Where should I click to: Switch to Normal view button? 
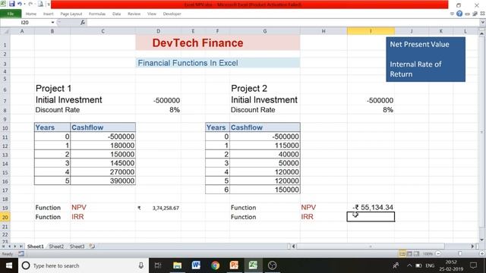click(402, 254)
